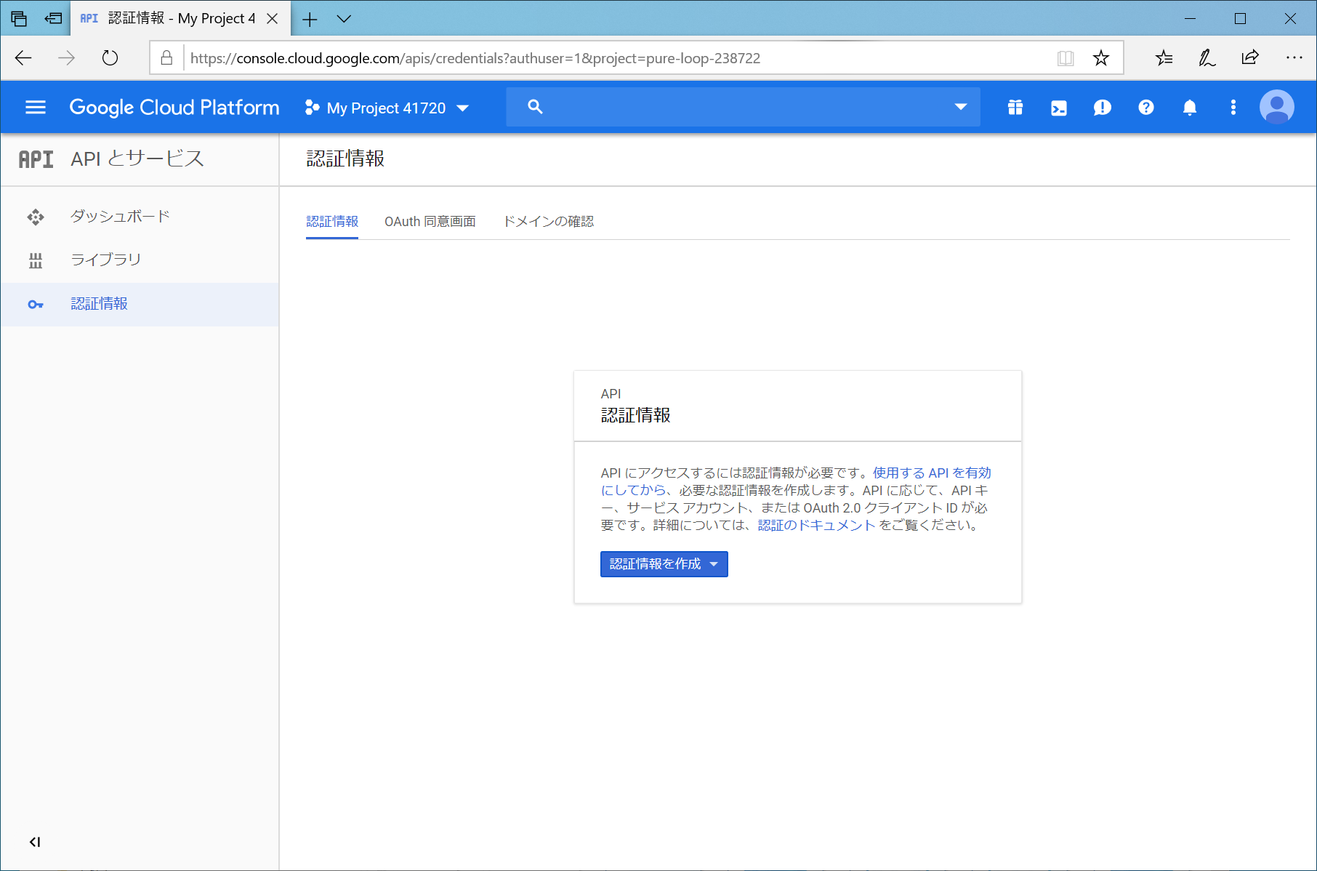The image size is (1317, 871).
Task: Expand the search bar dropdown arrow
Action: [x=961, y=107]
